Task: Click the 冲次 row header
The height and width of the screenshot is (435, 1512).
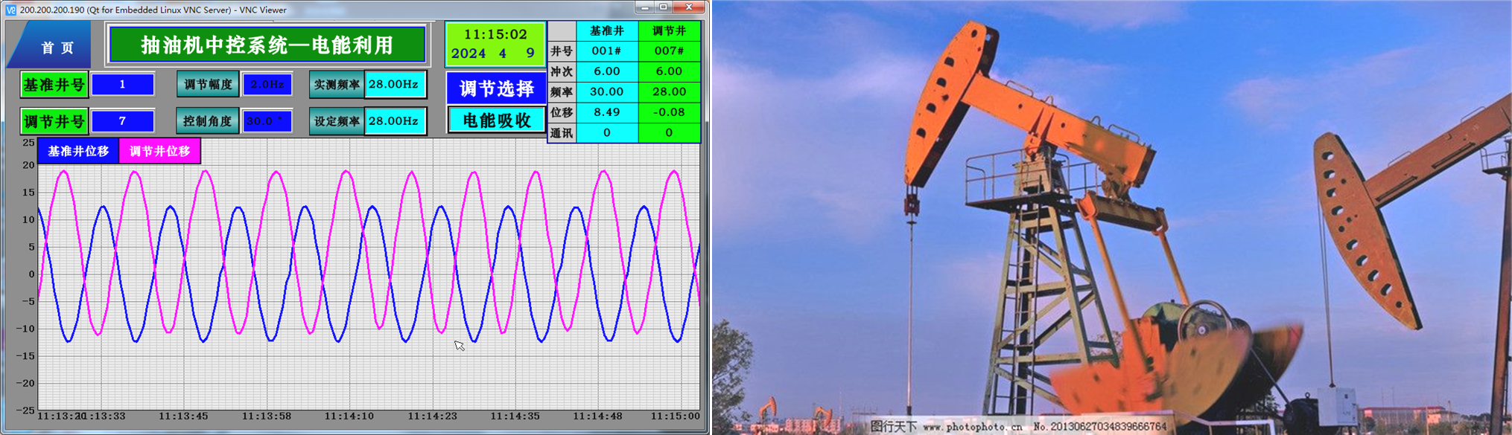Action: [x=562, y=71]
